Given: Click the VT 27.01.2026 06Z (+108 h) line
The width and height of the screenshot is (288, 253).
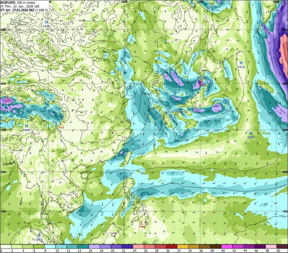Looking at the screenshot, I should [24, 10].
